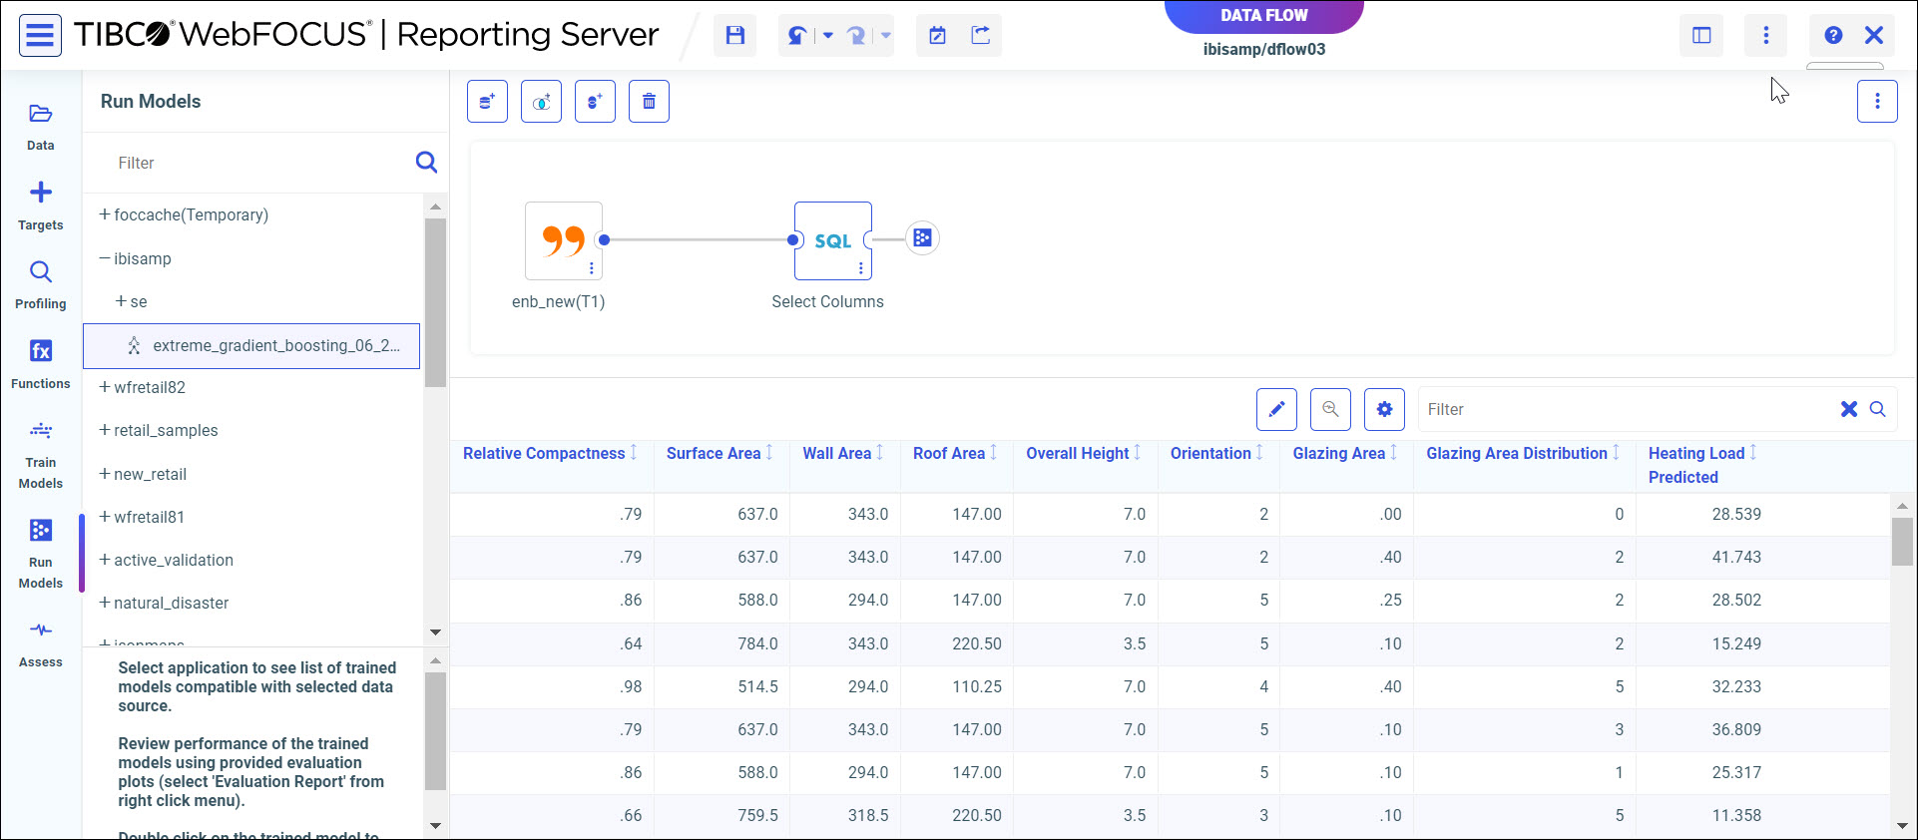Click the Select Columns SQL node

point(832,240)
